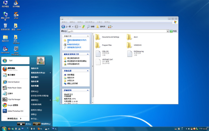Open the Edit (編輯) menu in Explorer

click(x=72, y=22)
